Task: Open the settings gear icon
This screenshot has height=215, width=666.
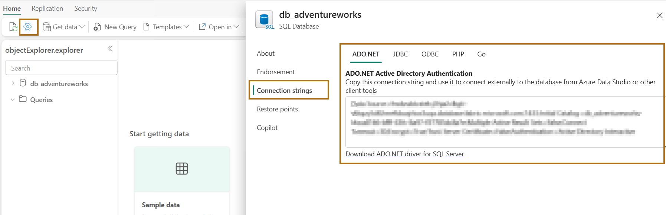Action: click(x=28, y=27)
